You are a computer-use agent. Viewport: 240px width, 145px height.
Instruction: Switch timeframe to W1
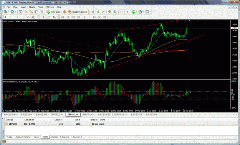(x=100, y=17)
